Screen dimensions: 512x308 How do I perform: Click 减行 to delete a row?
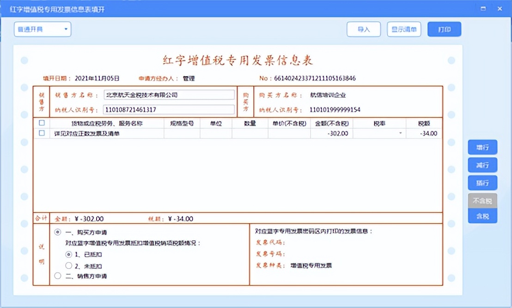[482, 165]
